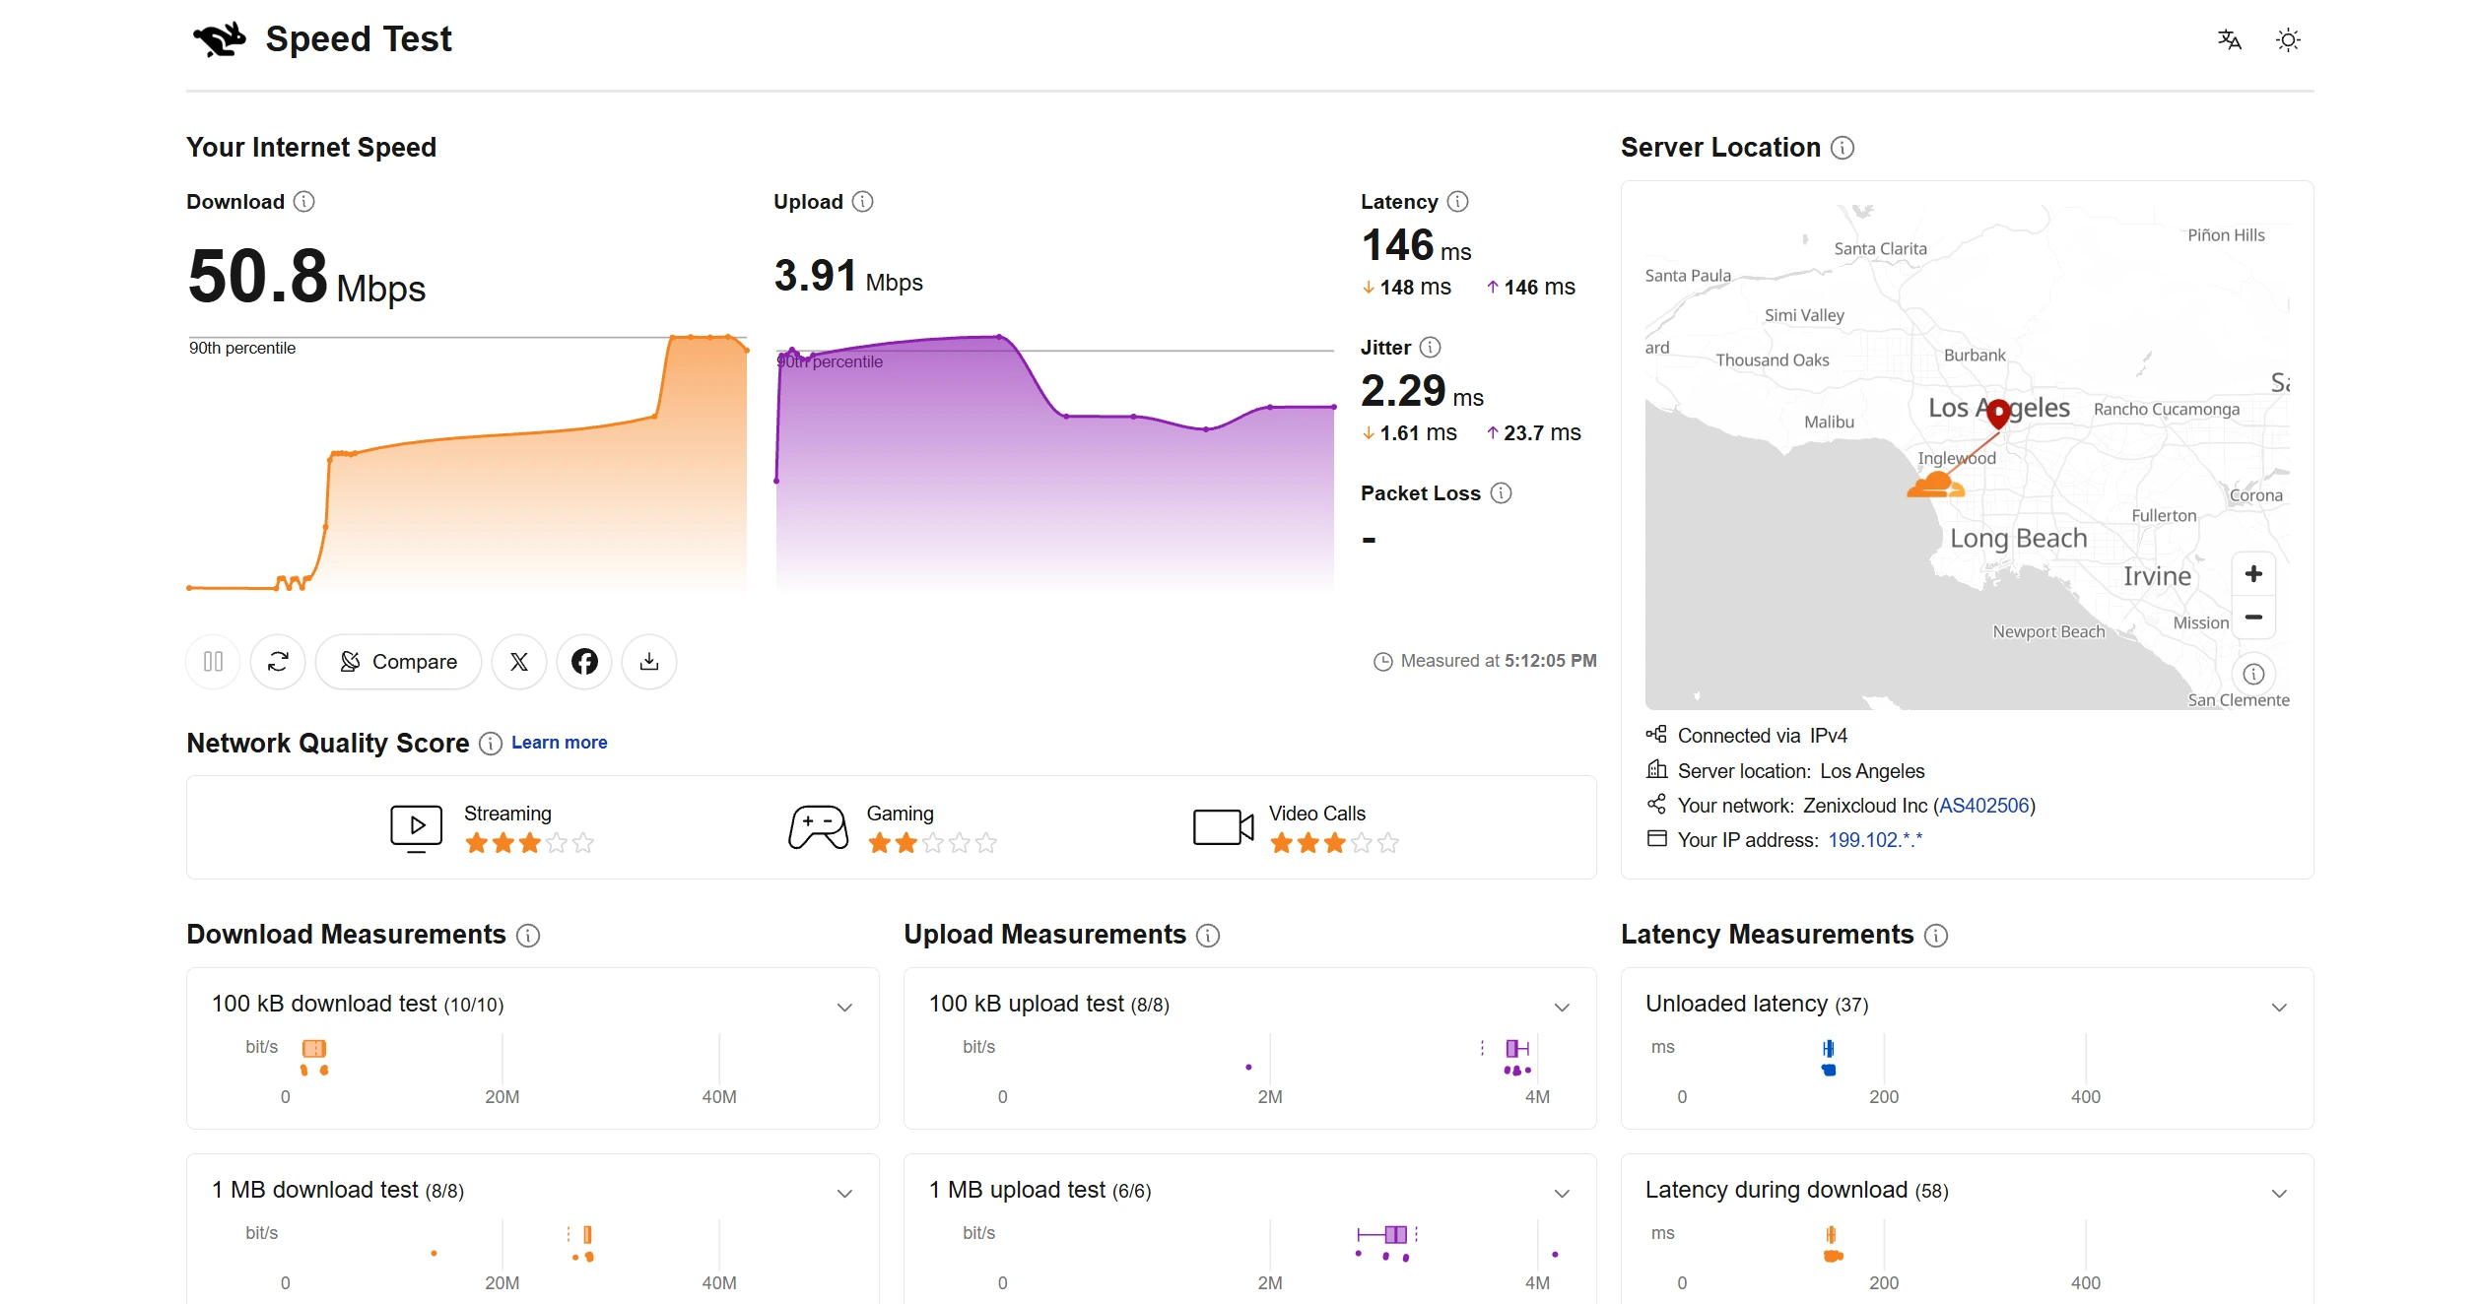Click the Download Measurements info icon
2480x1304 pixels.
[528, 936]
